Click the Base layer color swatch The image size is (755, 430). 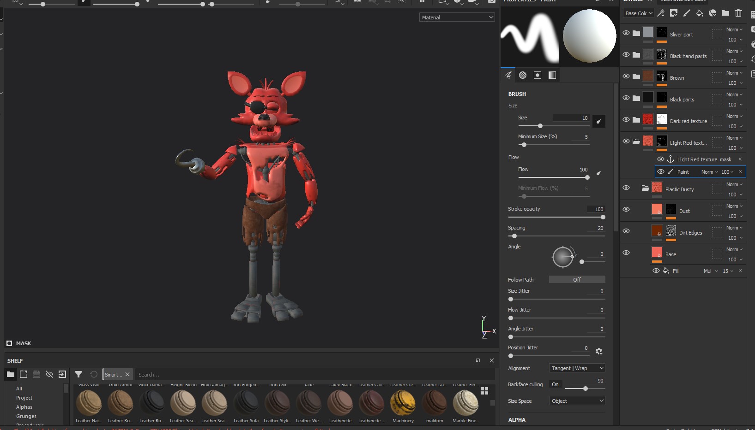(x=657, y=252)
